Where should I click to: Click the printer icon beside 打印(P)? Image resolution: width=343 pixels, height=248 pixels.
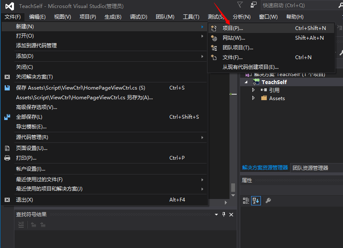(7, 158)
